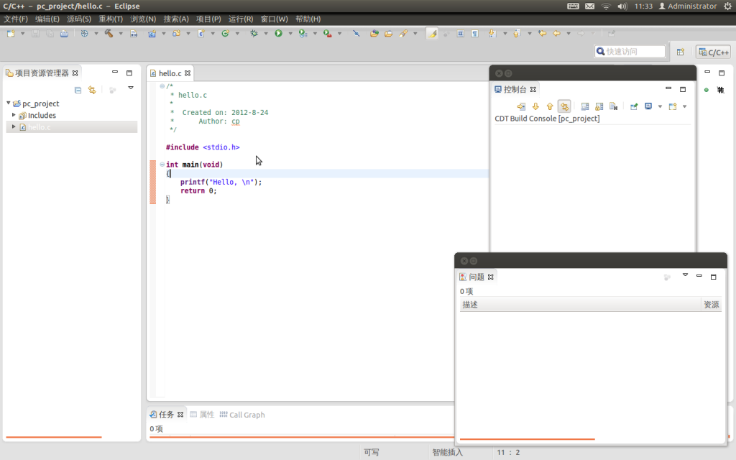Save the current file using toolbar icon

34,34
